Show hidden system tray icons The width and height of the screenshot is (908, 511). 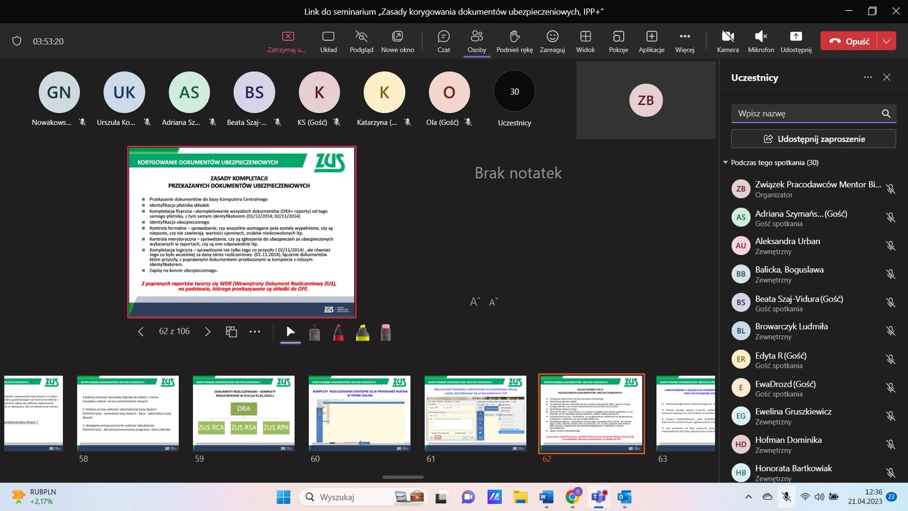(749, 497)
